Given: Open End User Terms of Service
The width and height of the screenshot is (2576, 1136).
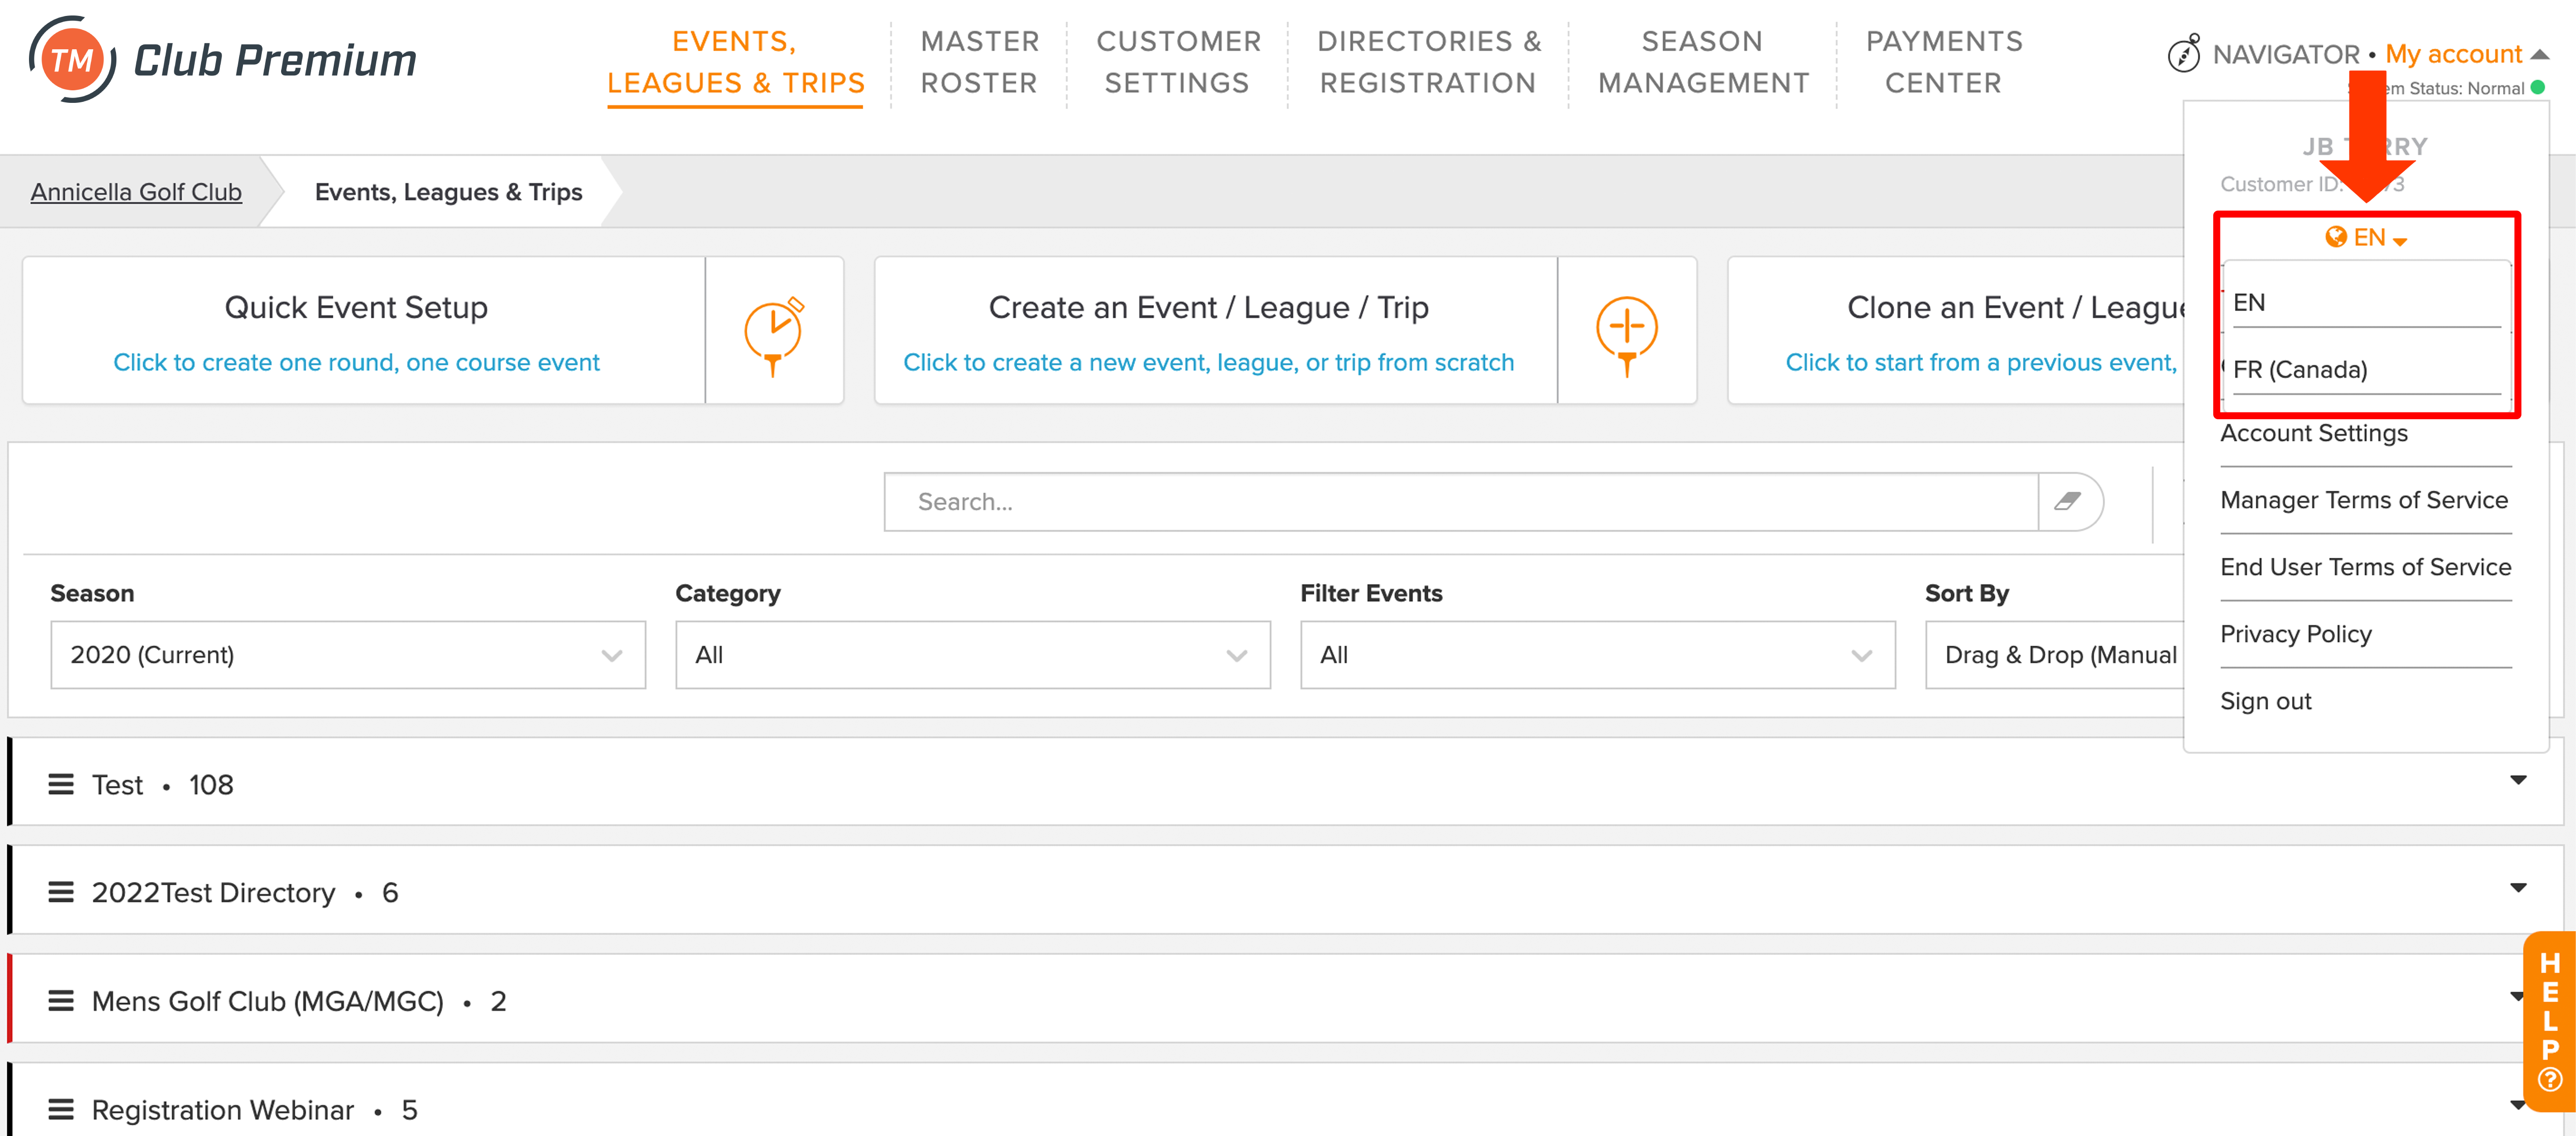Looking at the screenshot, I should pos(2366,567).
